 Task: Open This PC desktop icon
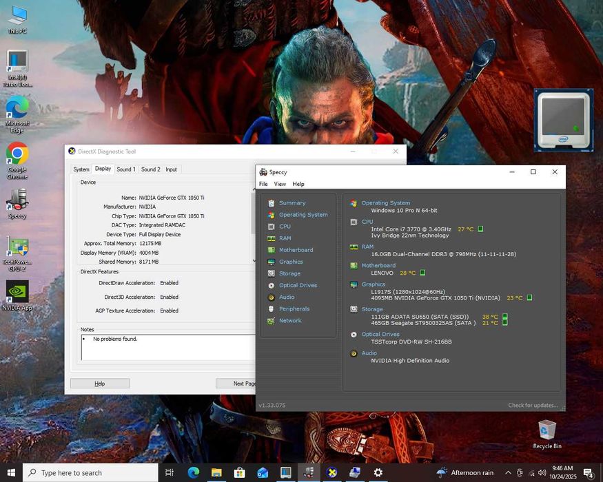click(17, 20)
